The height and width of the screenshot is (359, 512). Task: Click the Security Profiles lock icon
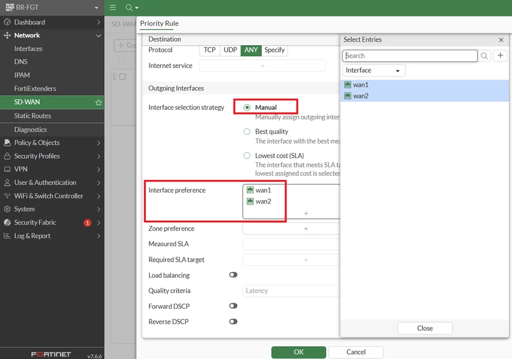pos(7,156)
